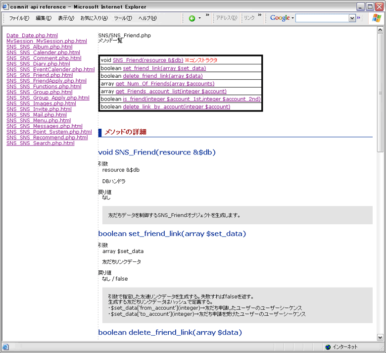Open SNS_SNS_Search.php.html from the file list

click(40, 143)
